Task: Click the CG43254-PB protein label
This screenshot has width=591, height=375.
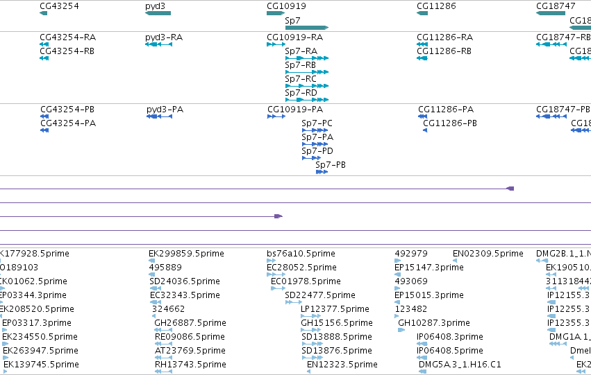Action: click(67, 110)
